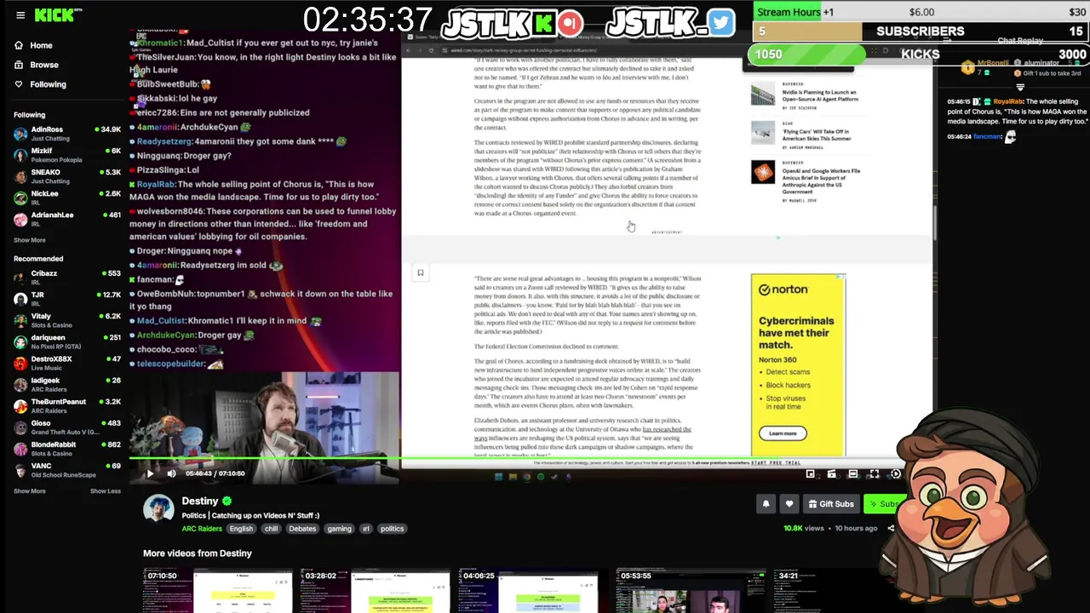Open the 03:28:02 video thumbnail
1090x613 pixels.
376,591
